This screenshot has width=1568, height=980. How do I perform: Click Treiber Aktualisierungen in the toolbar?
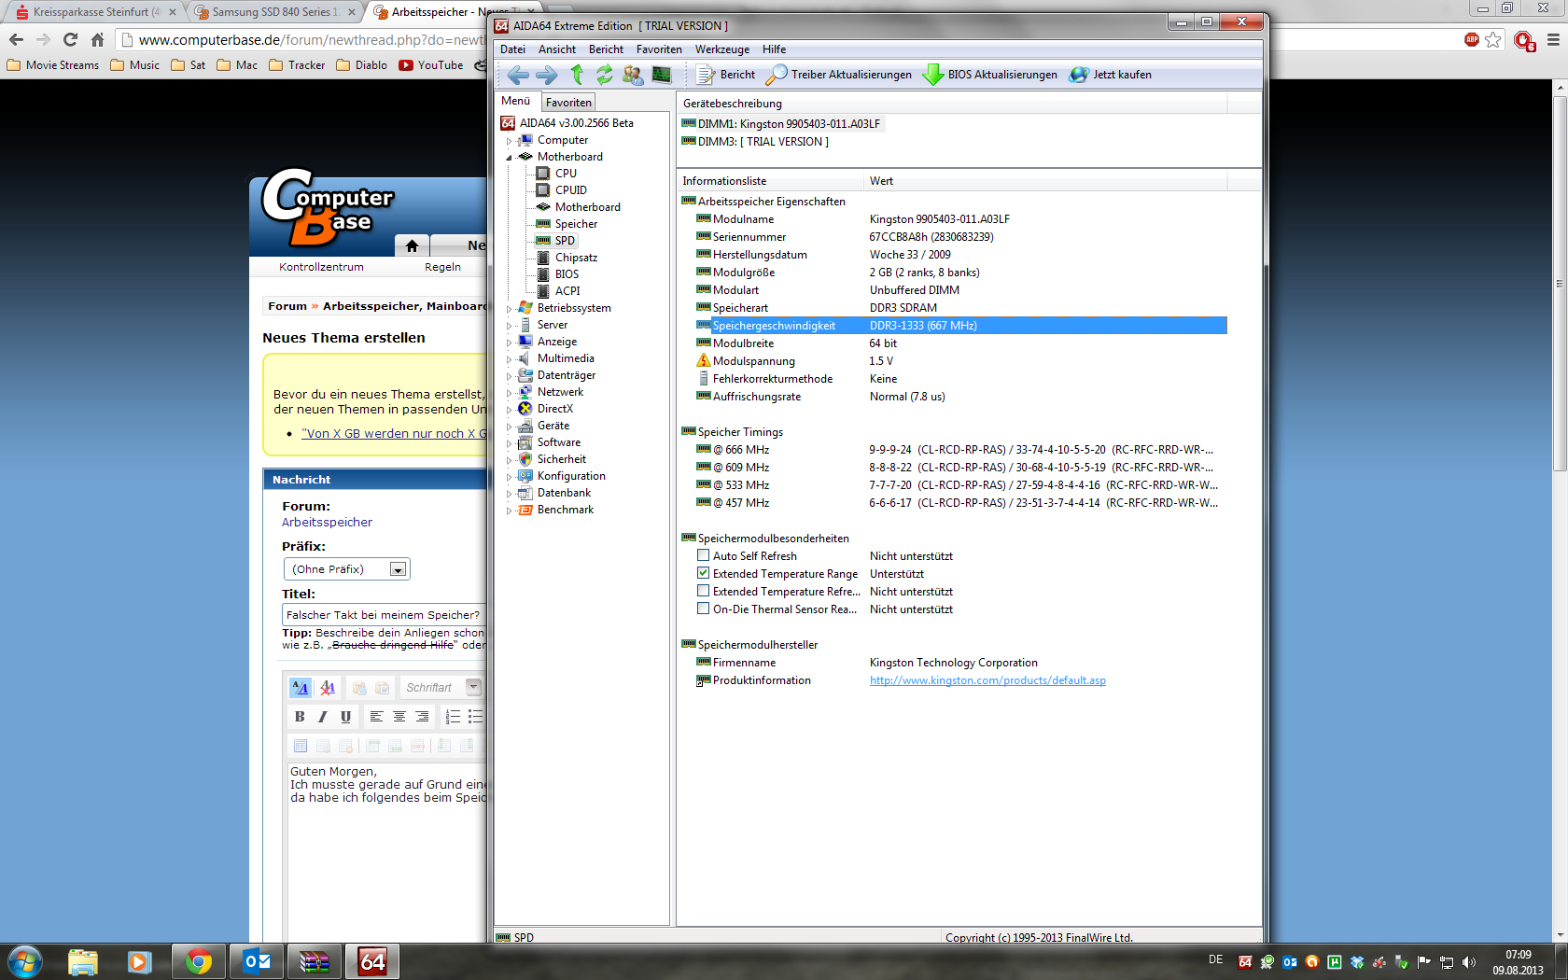[x=839, y=75]
